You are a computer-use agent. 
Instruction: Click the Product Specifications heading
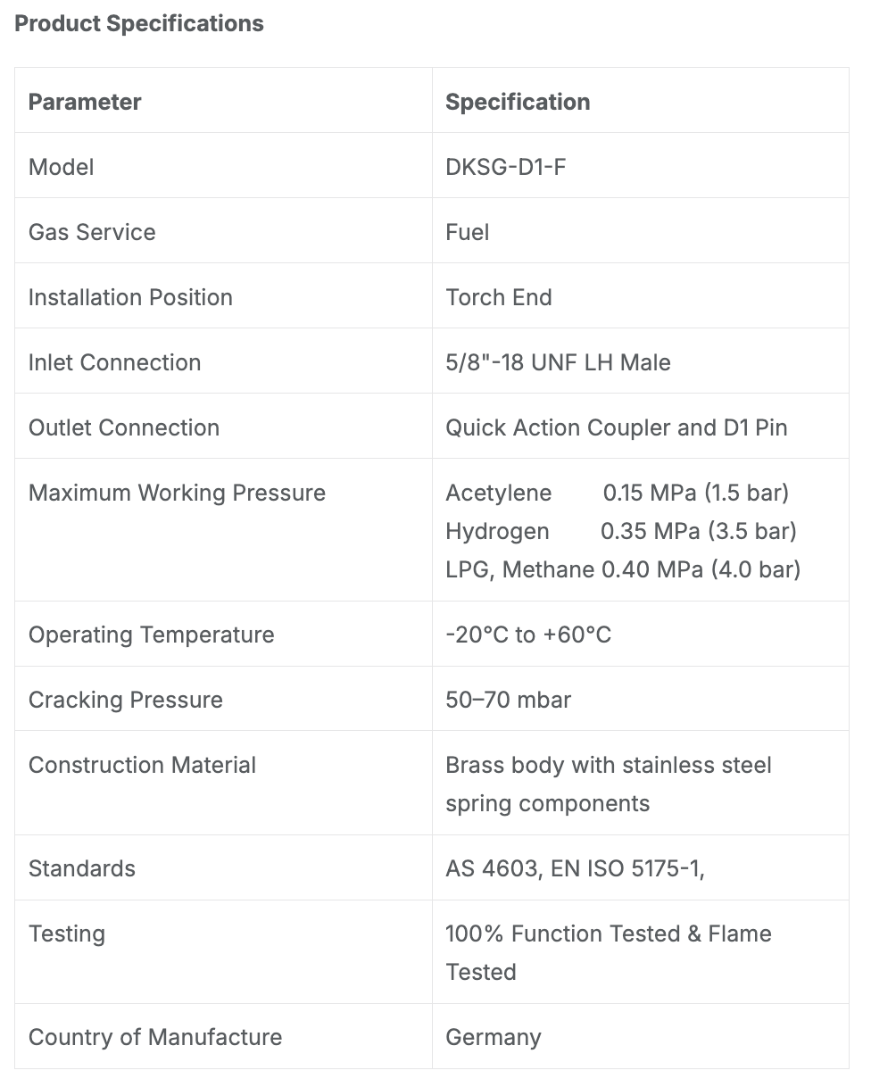tap(139, 24)
